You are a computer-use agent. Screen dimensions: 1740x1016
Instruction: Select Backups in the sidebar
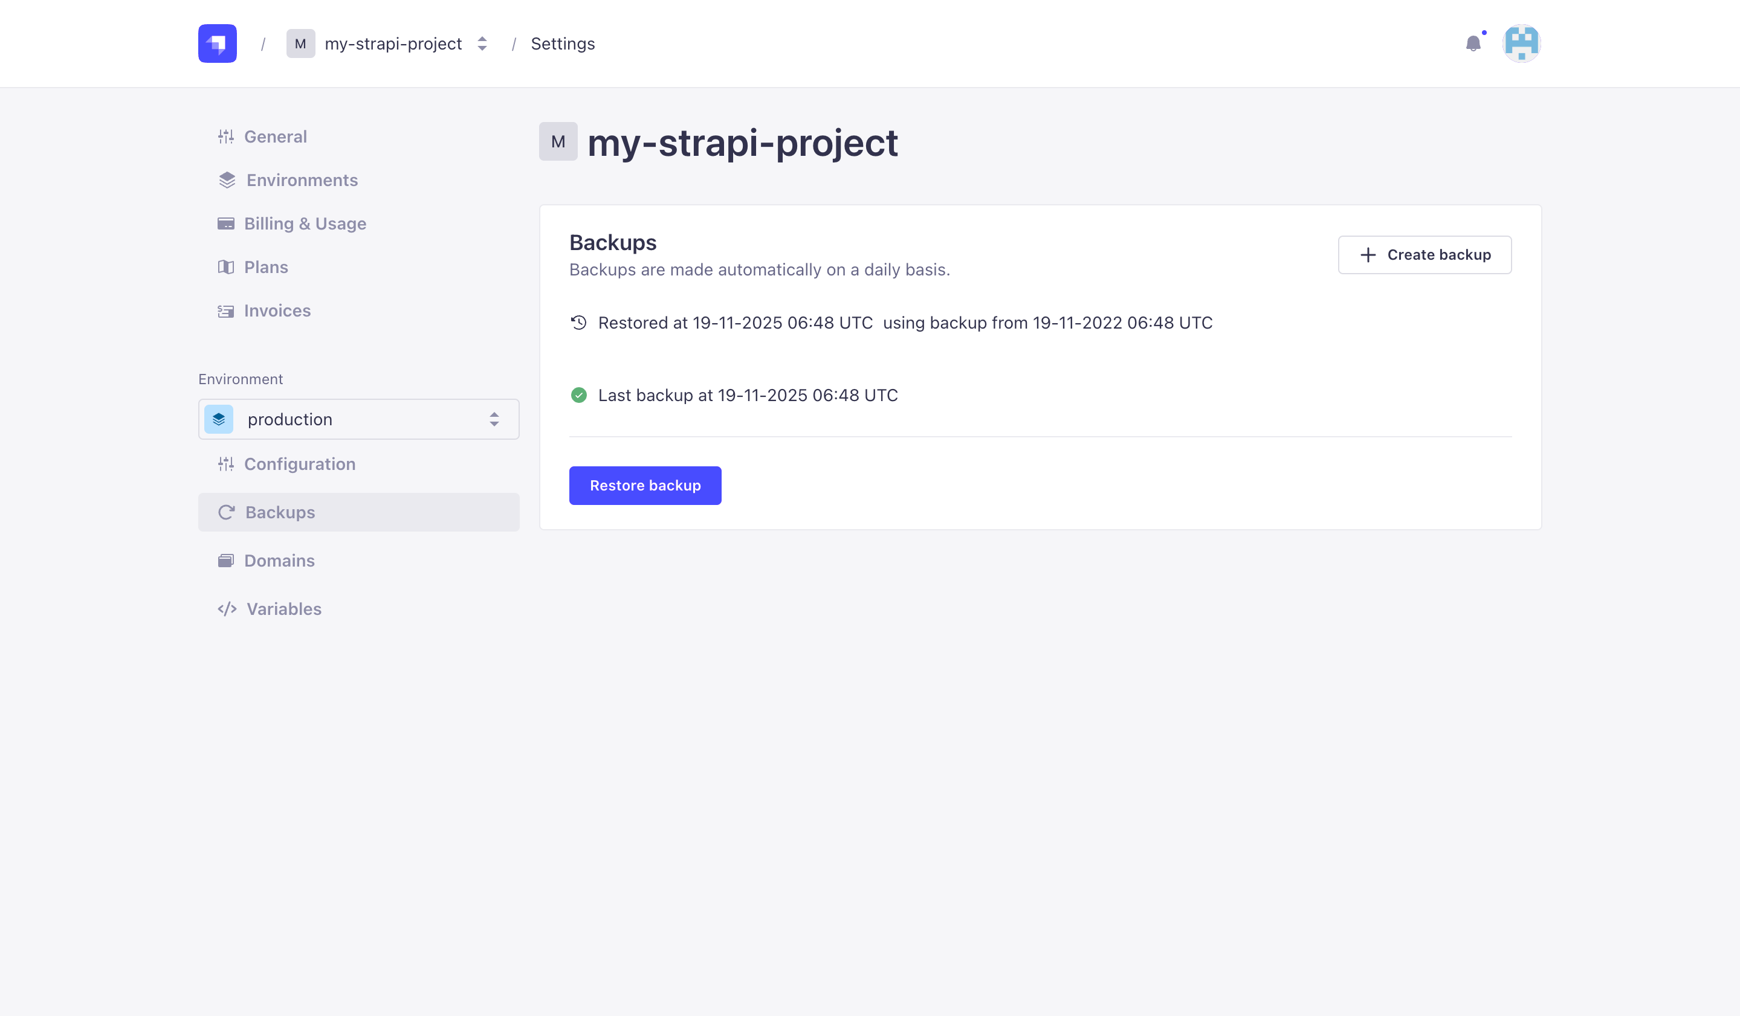[280, 512]
